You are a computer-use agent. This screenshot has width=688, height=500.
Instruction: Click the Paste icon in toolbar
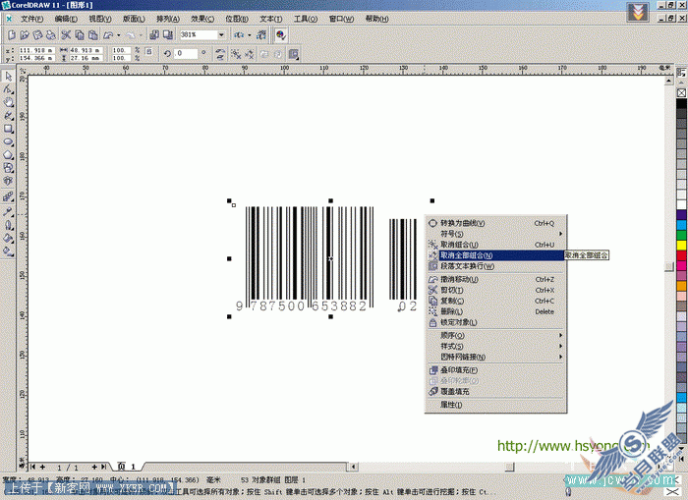coord(92,34)
